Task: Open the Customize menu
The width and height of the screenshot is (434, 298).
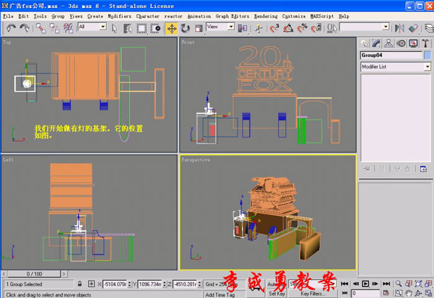Action: pos(294,16)
